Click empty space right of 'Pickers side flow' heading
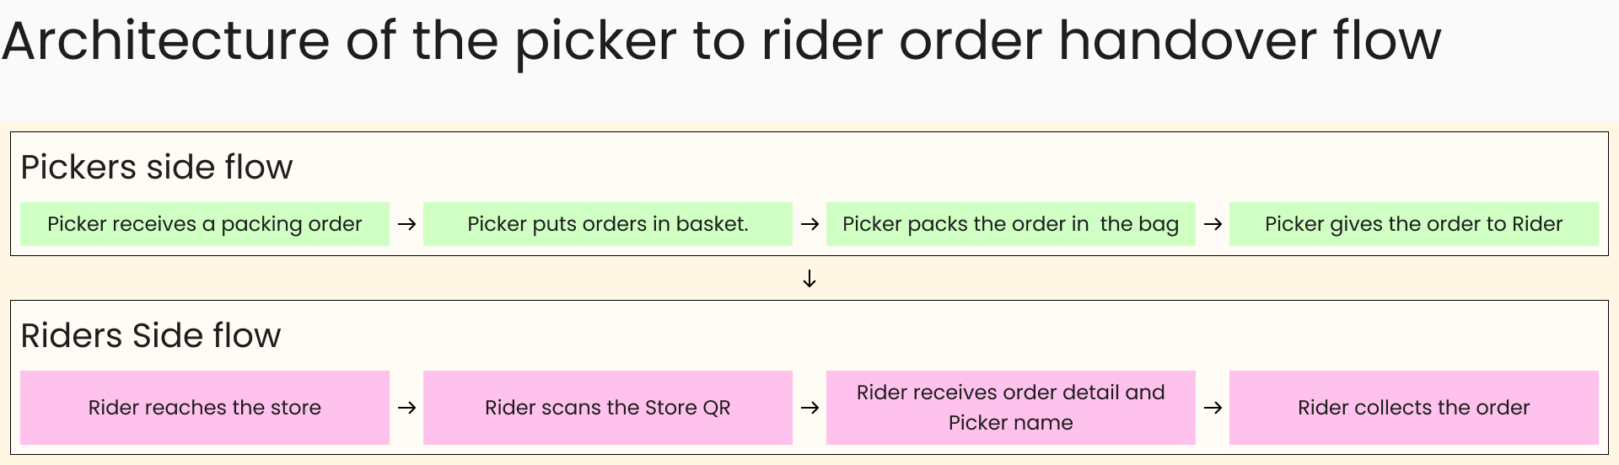The width and height of the screenshot is (1619, 465). tap(928, 167)
